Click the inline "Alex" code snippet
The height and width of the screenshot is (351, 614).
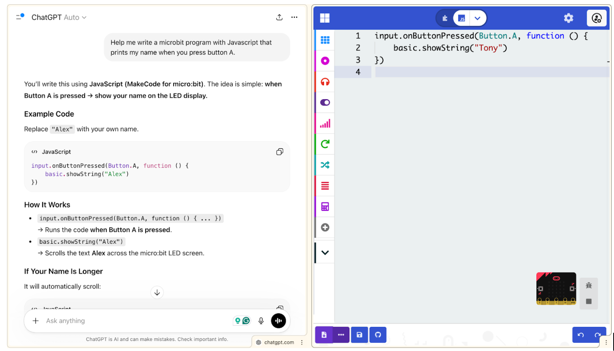pos(62,129)
